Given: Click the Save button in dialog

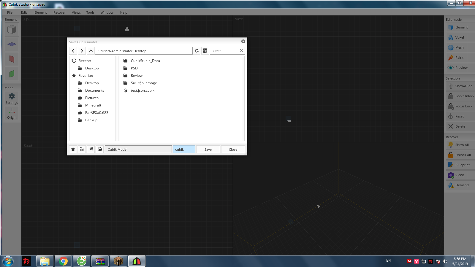Looking at the screenshot, I should tap(208, 150).
